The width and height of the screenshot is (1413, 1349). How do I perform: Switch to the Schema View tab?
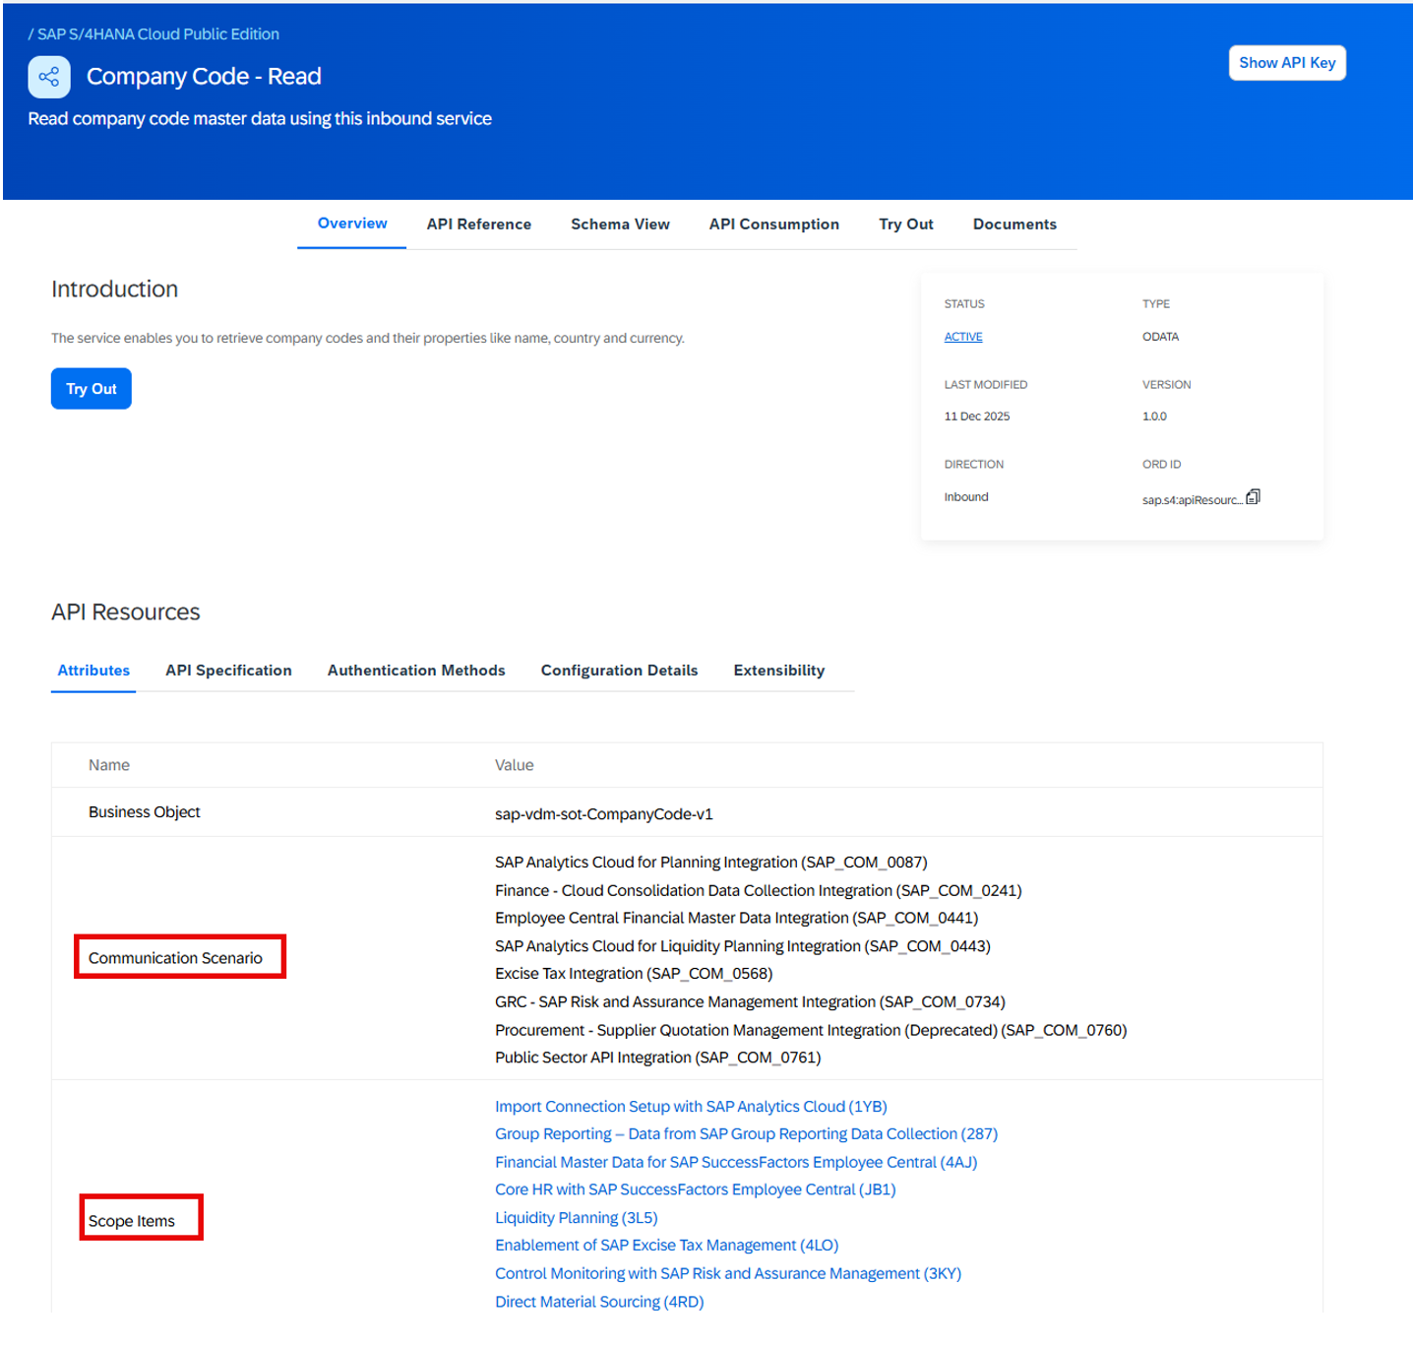620,225
